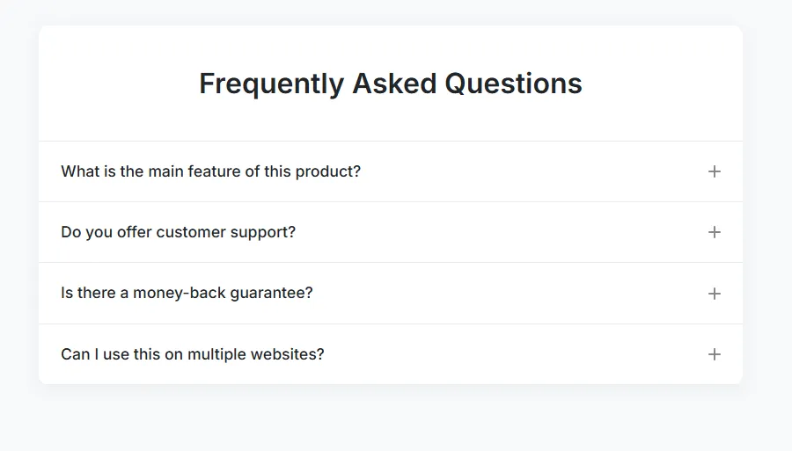This screenshot has width=792, height=451.
Task: Click the plus icon beside the main feature question
Action: pyautogui.click(x=715, y=171)
